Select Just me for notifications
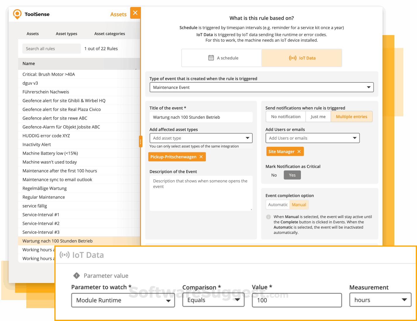The image size is (417, 321). [x=318, y=116]
